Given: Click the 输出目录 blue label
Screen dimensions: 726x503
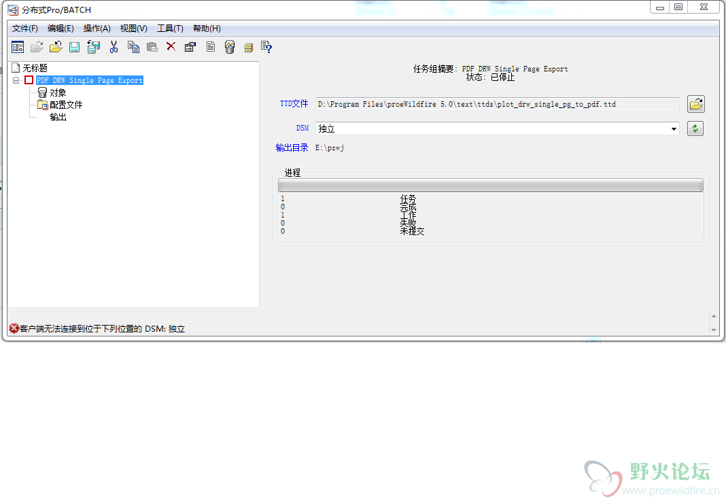Looking at the screenshot, I should [292, 148].
